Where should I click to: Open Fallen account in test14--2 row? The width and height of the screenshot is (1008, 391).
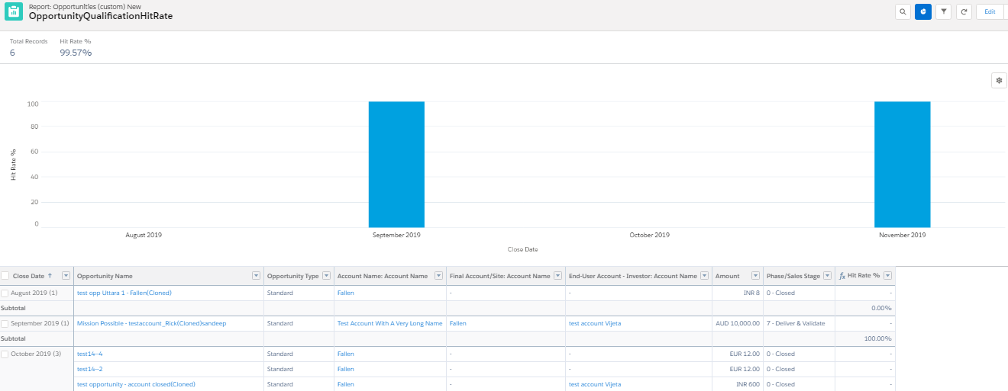click(346, 369)
